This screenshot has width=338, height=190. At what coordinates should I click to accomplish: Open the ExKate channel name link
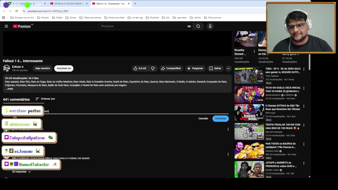[16, 67]
